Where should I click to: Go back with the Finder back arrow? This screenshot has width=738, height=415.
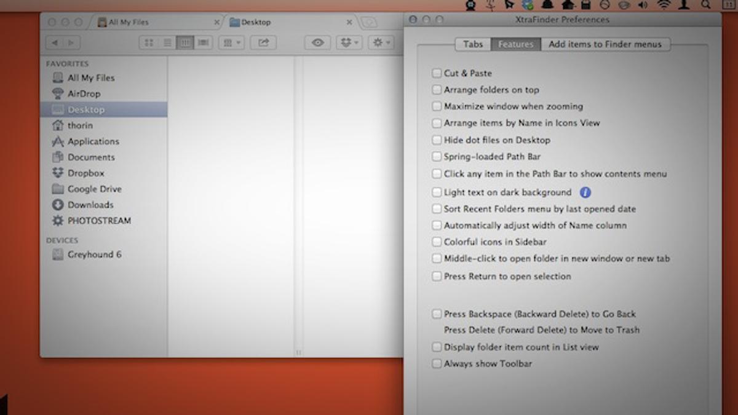(x=55, y=42)
